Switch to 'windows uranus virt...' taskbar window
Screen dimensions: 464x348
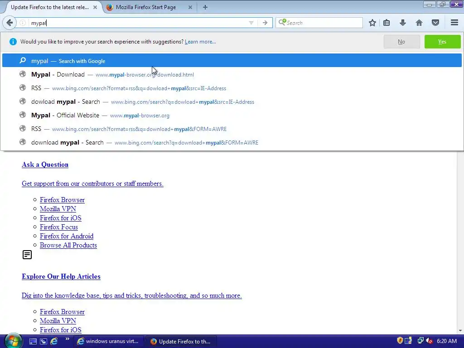108,342
